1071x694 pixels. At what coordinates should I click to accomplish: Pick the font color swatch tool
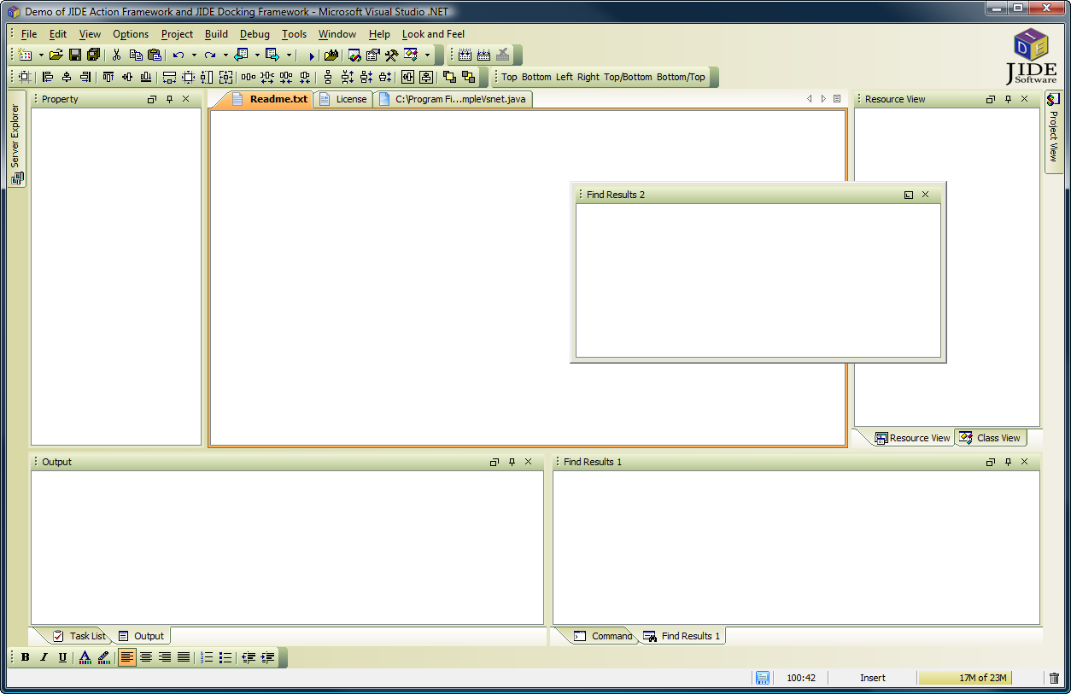click(x=85, y=657)
